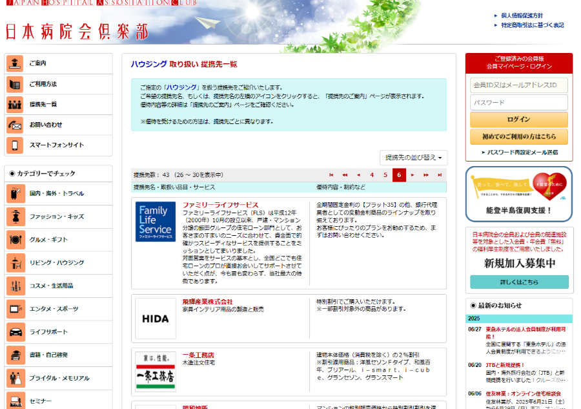This screenshot has height=409, width=581.
Task: Open Family Life Service logo thumbnail
Action: pyautogui.click(x=155, y=222)
